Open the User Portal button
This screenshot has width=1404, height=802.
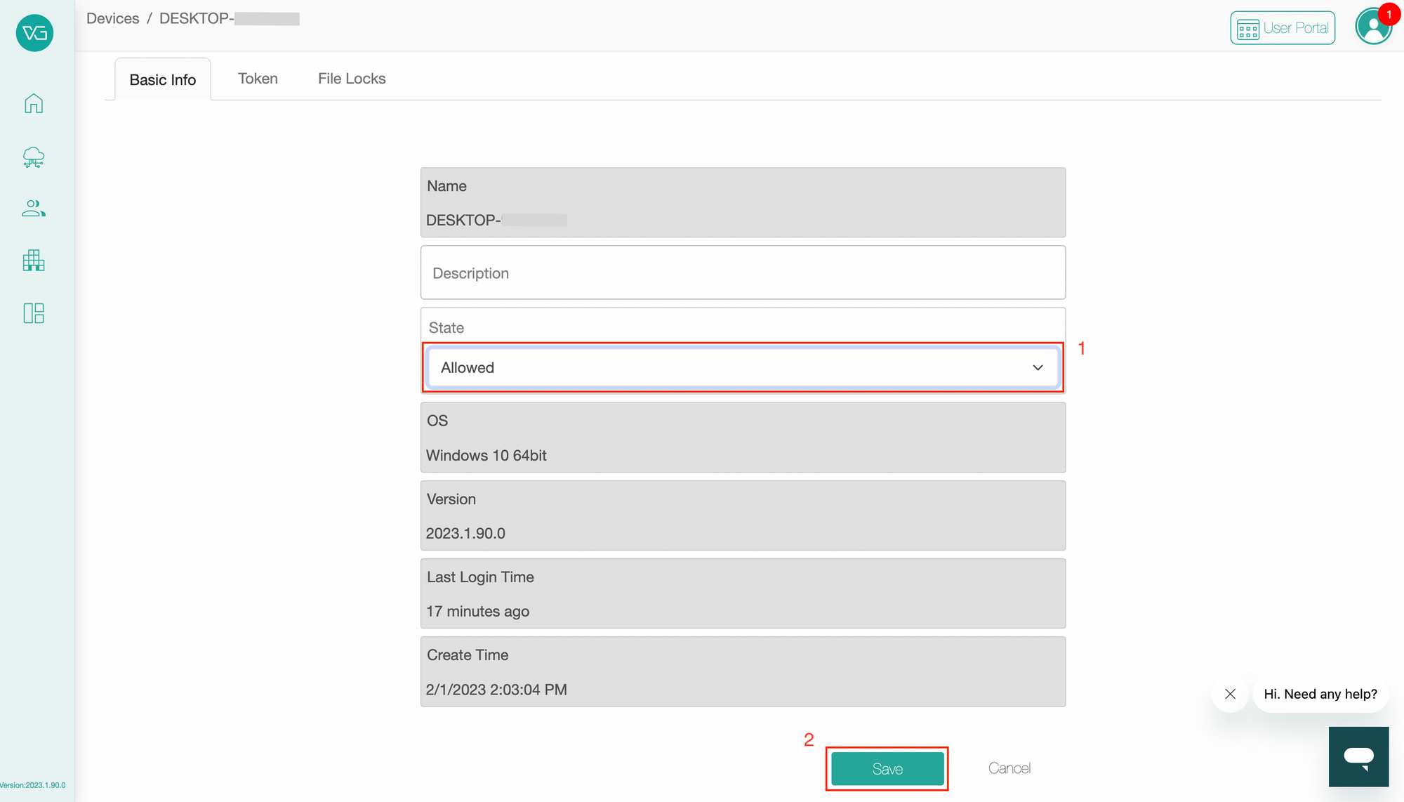[x=1283, y=28]
